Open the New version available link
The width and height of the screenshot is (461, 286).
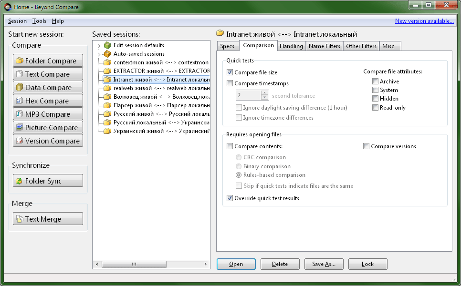tap(424, 21)
